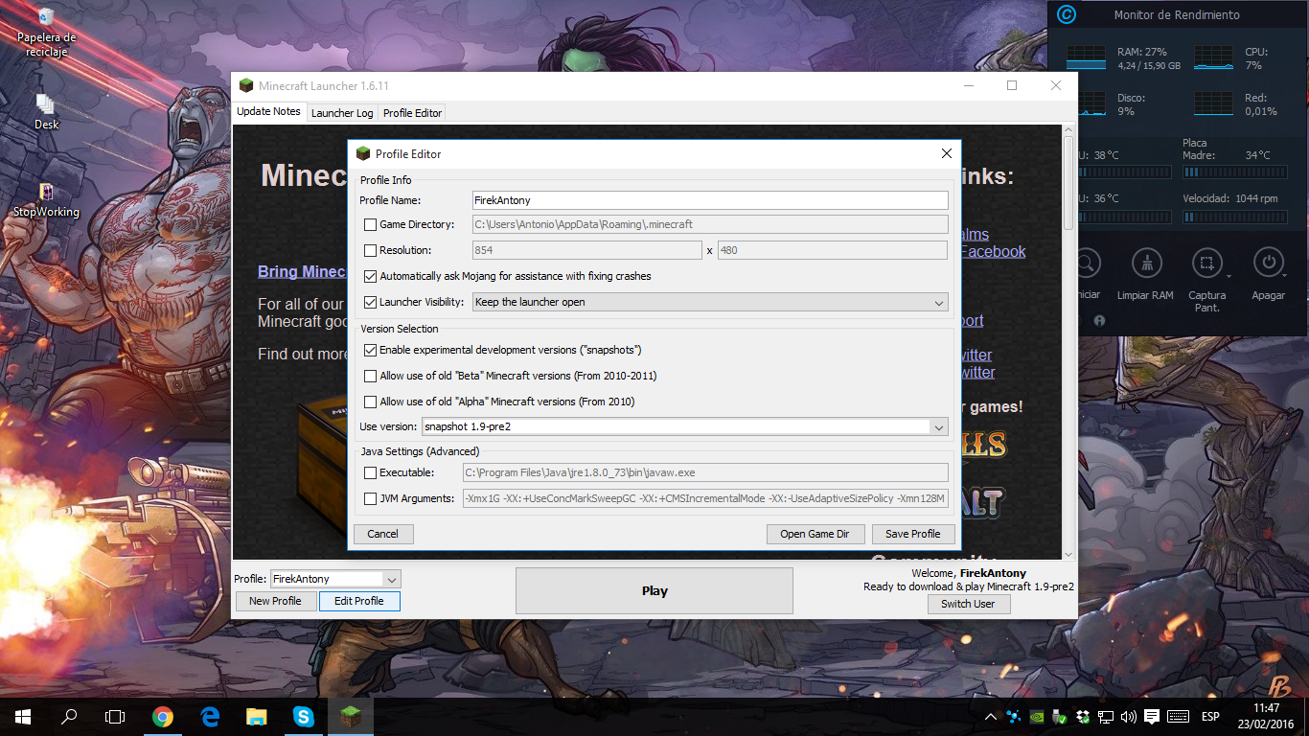Click the Save Profile button
Image resolution: width=1309 pixels, height=736 pixels.
point(912,534)
